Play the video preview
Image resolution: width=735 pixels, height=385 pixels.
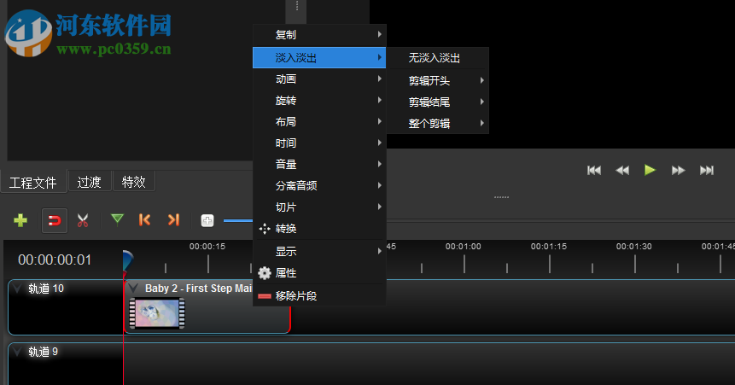coord(650,170)
